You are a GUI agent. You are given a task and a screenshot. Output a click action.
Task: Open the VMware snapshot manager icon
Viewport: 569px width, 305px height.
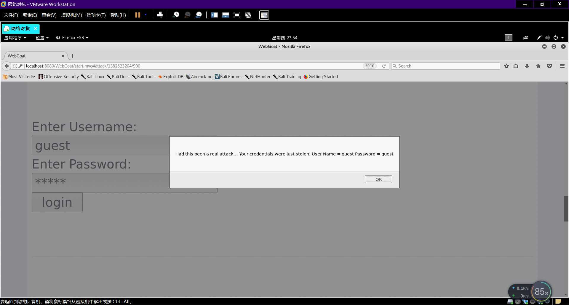coord(199,15)
